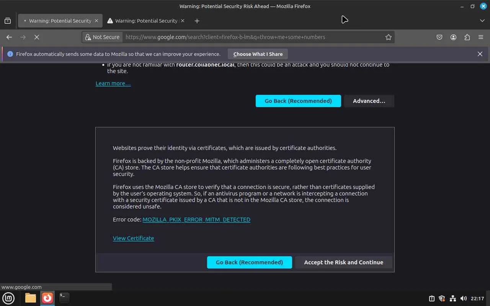Open the Firefox account icon
Image resolution: width=490 pixels, height=306 pixels.
pos(453,37)
